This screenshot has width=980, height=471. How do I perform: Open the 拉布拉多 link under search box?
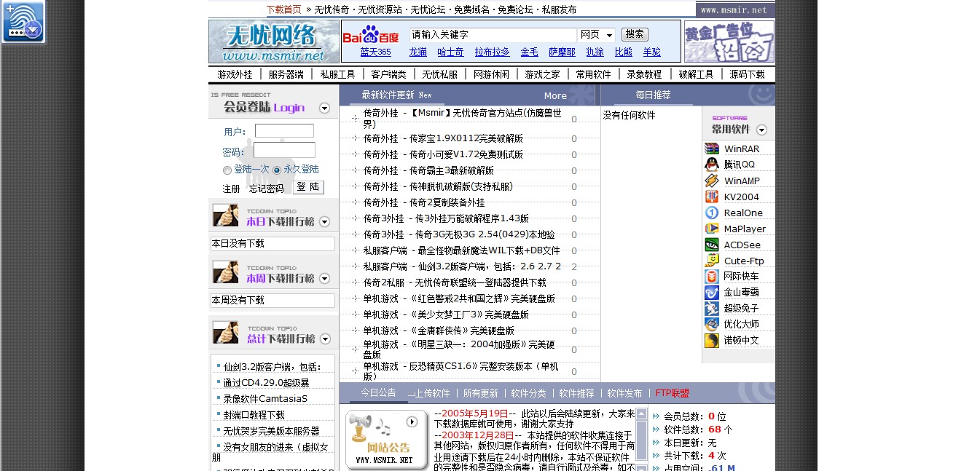coord(493,52)
